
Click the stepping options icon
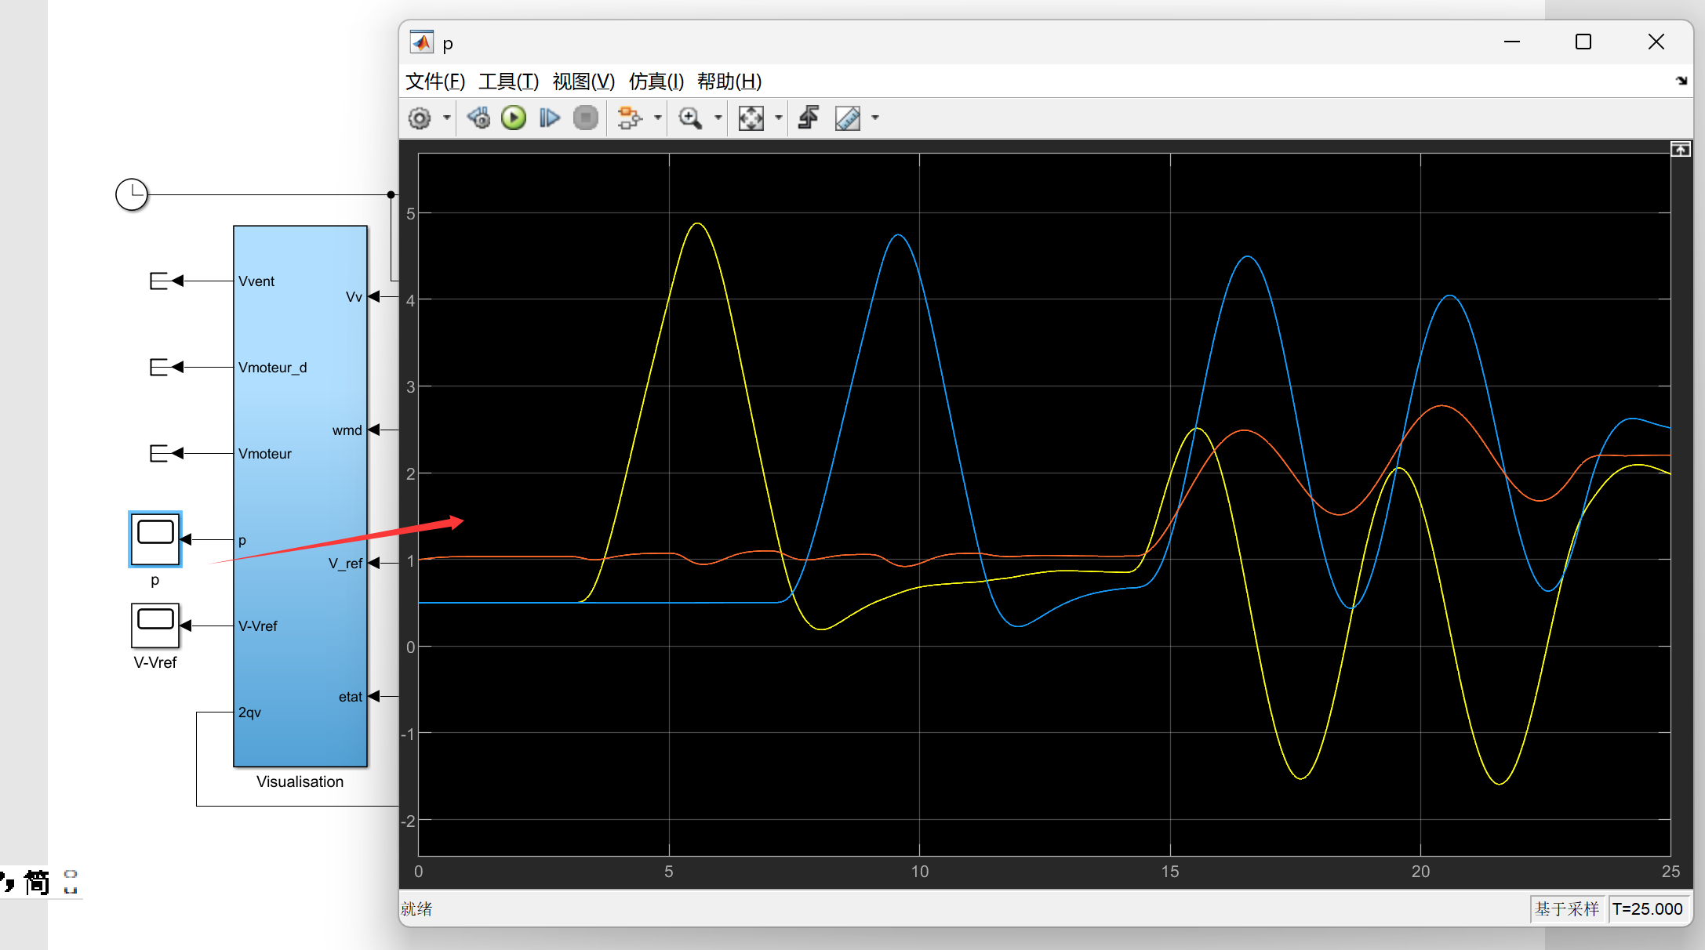478,118
